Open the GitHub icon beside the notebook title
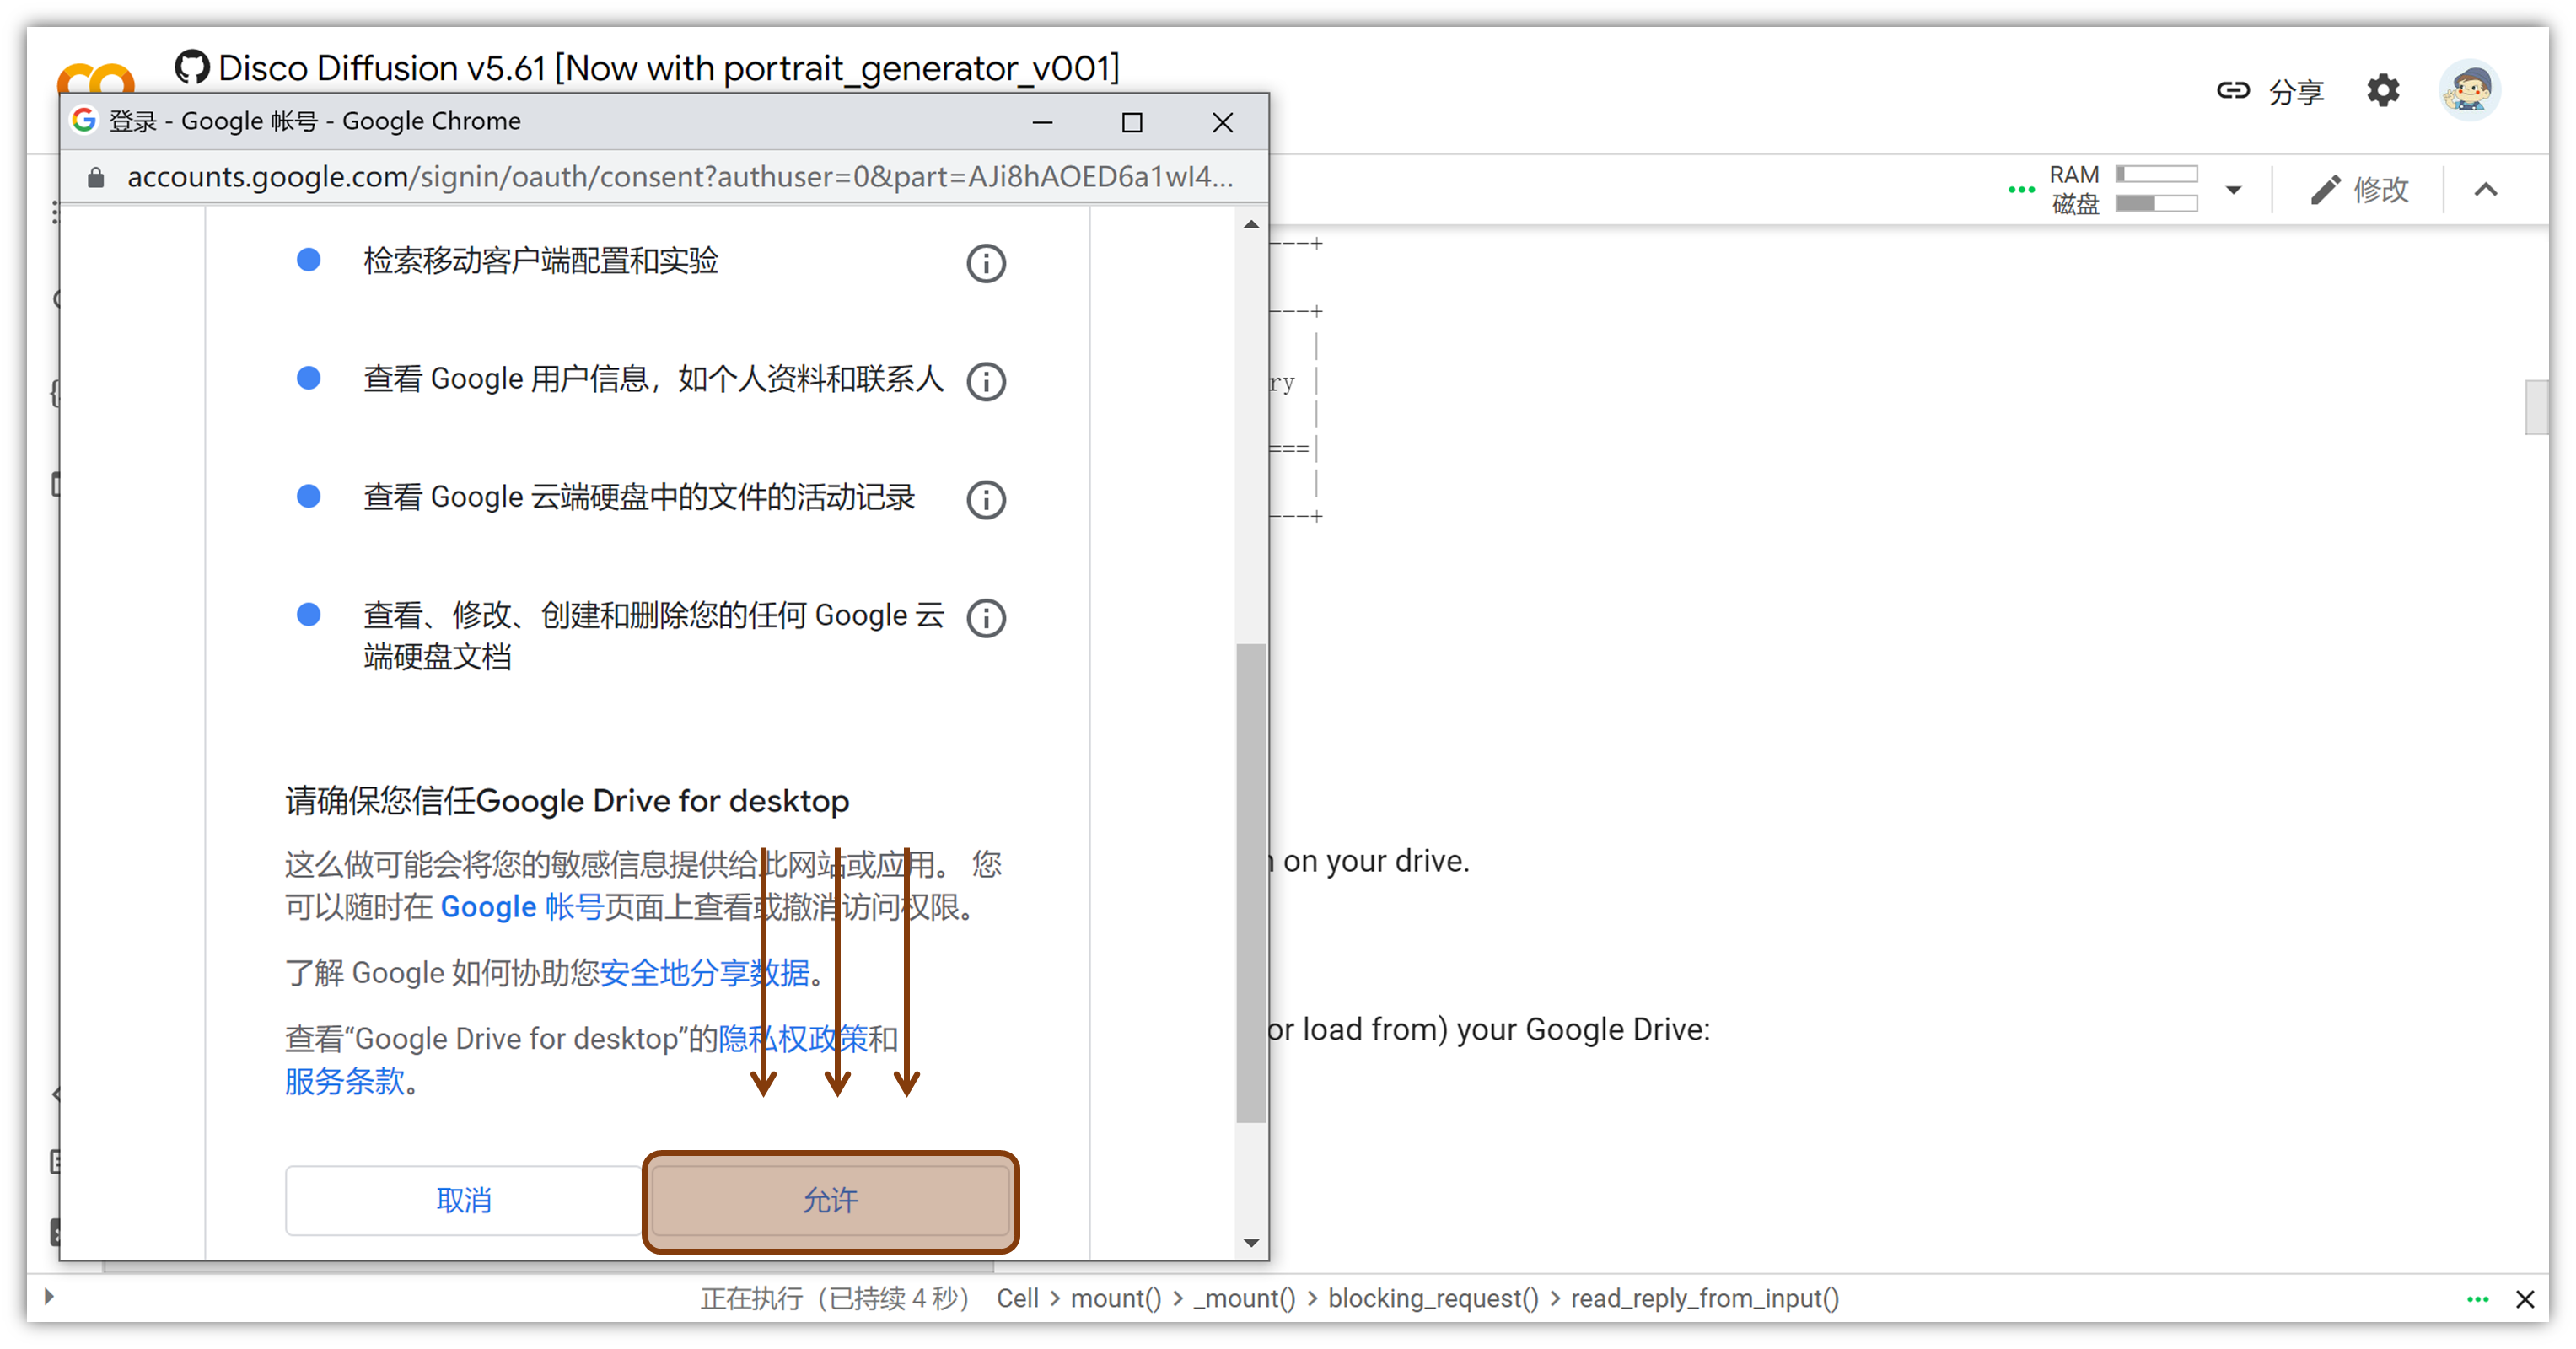2576x1349 pixels. coord(192,68)
